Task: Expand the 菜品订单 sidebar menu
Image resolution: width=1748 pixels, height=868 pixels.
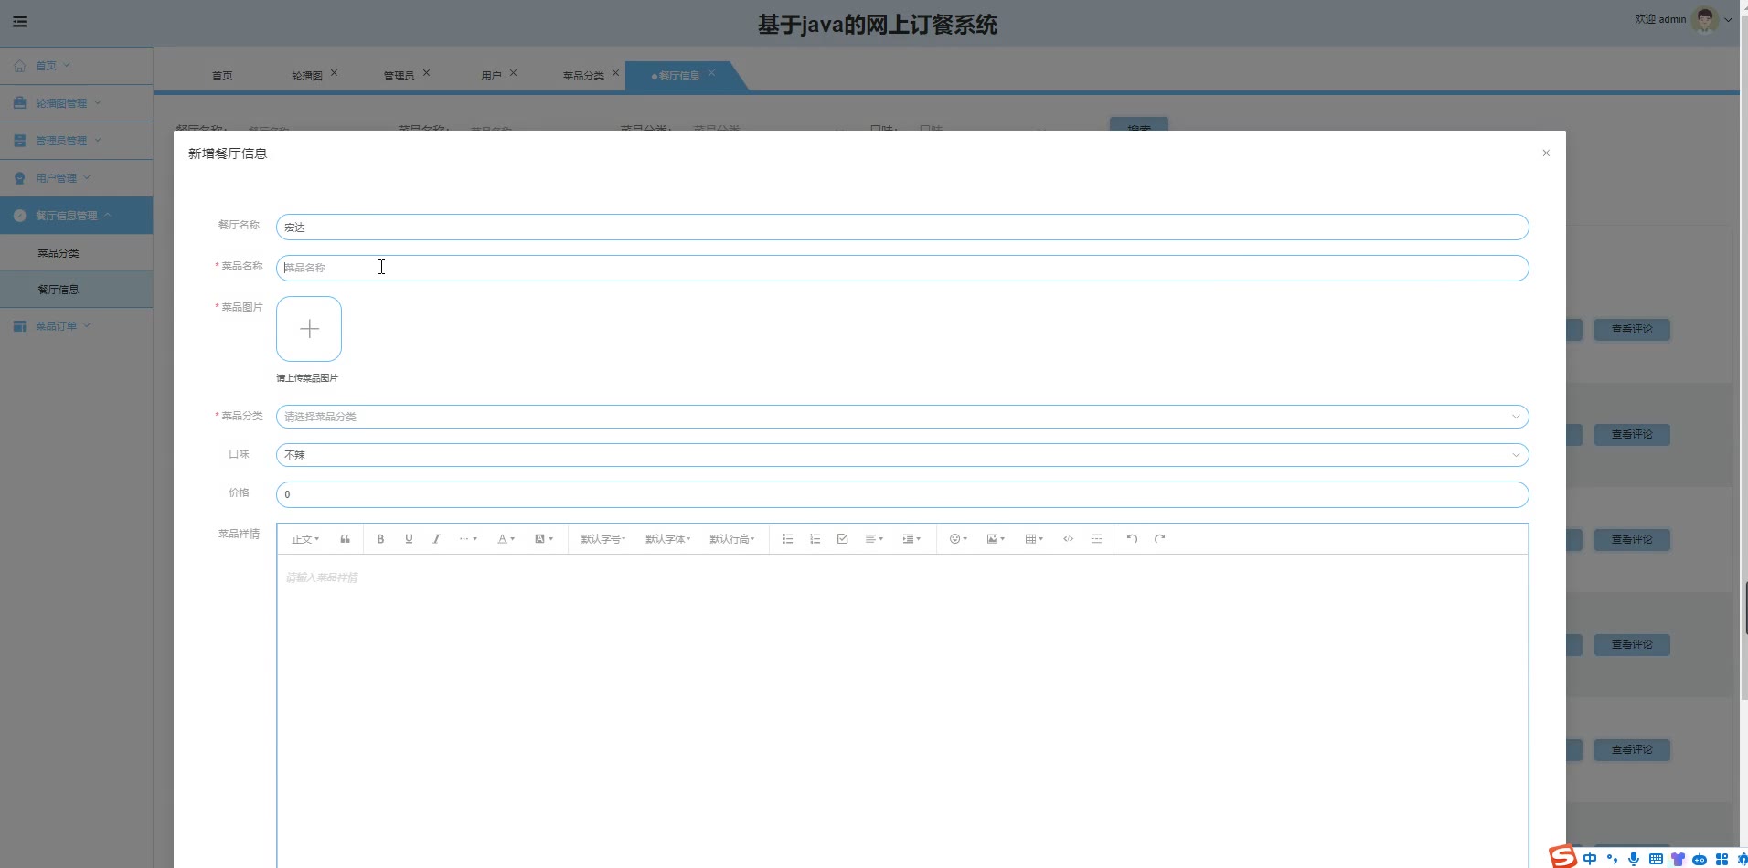Action: click(x=76, y=326)
